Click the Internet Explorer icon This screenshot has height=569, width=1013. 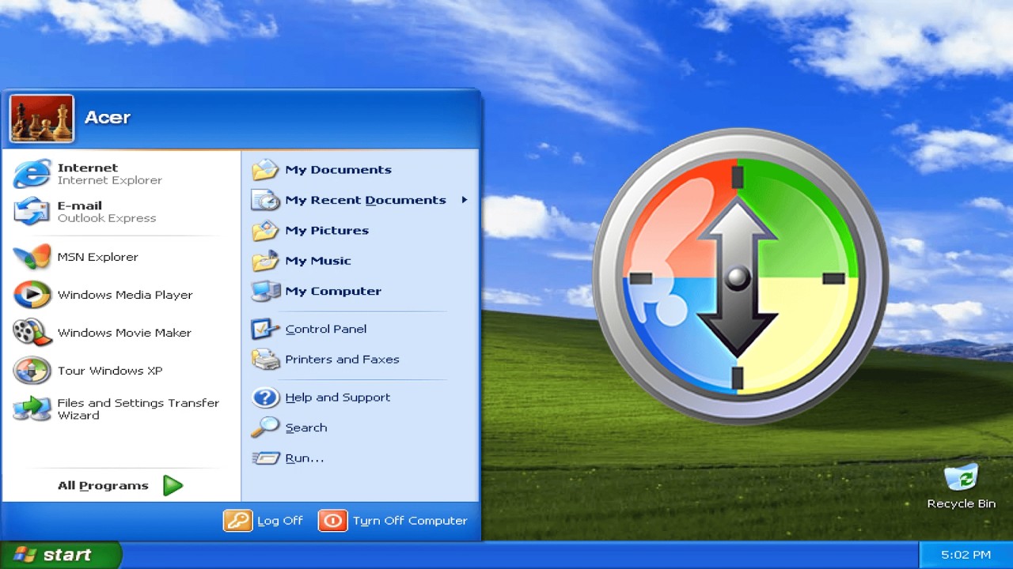point(32,173)
